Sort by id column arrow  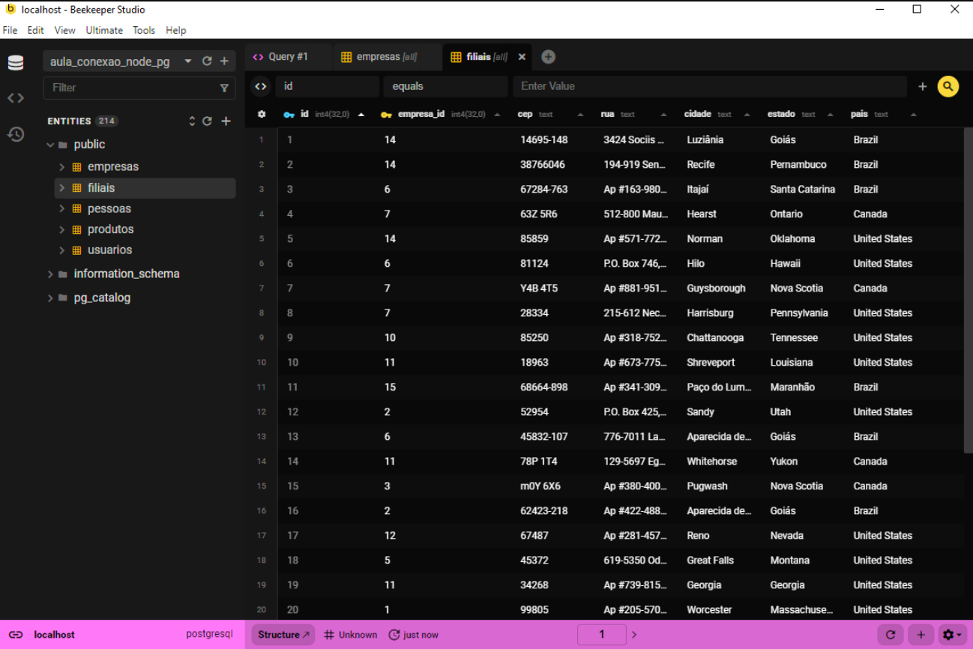tap(361, 115)
